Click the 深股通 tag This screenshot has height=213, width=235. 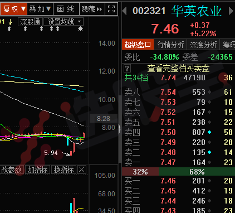[x=30, y=22]
